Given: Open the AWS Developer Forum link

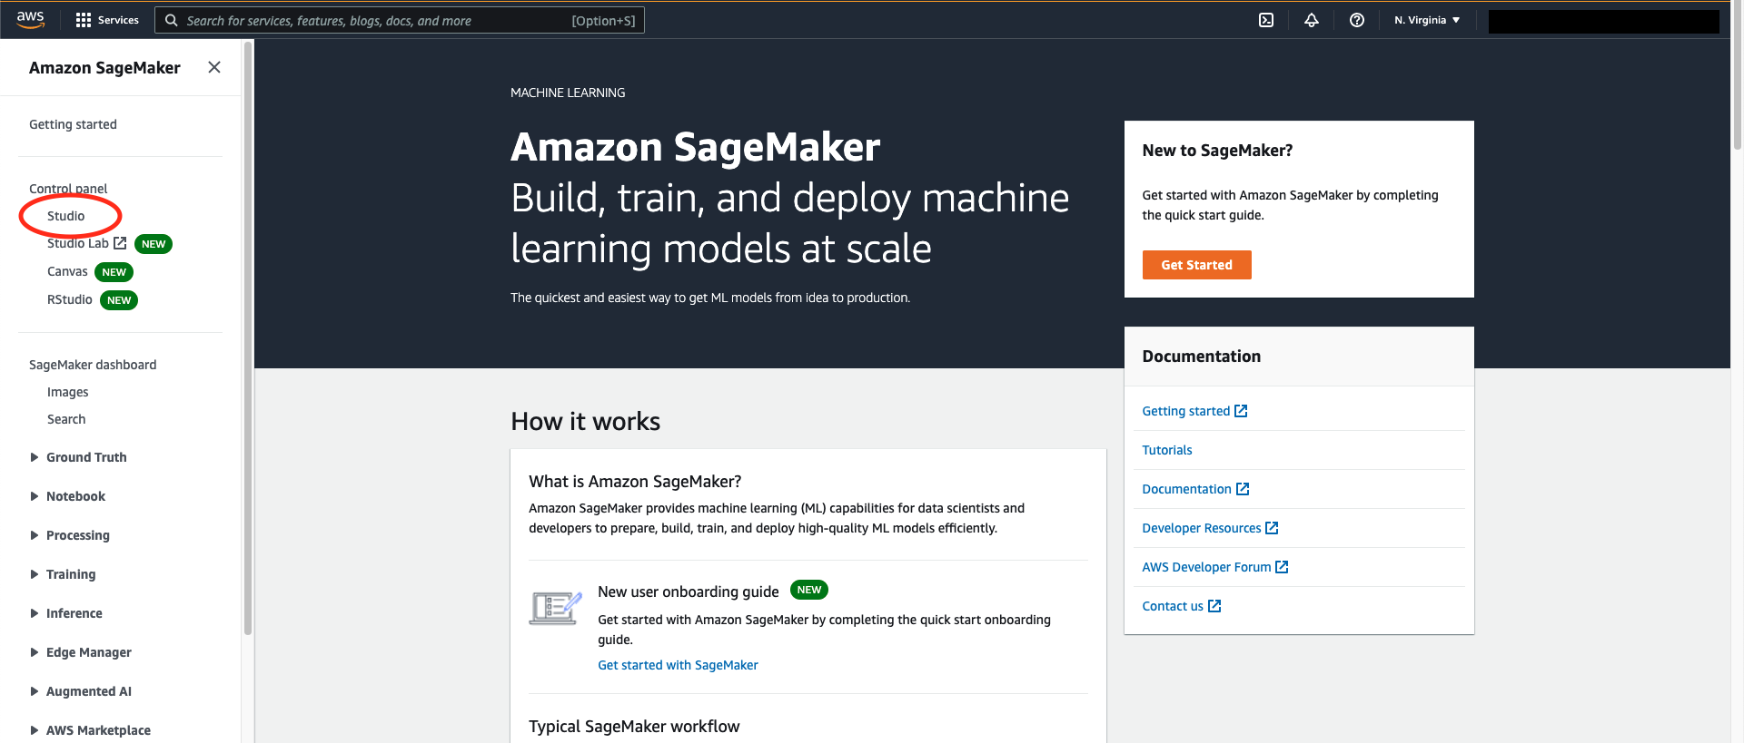Looking at the screenshot, I should 1206,567.
